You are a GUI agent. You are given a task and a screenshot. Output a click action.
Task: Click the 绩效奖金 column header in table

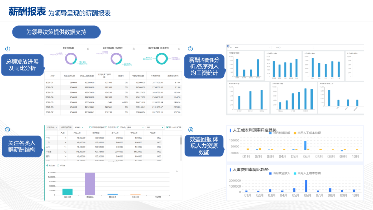point(96,133)
